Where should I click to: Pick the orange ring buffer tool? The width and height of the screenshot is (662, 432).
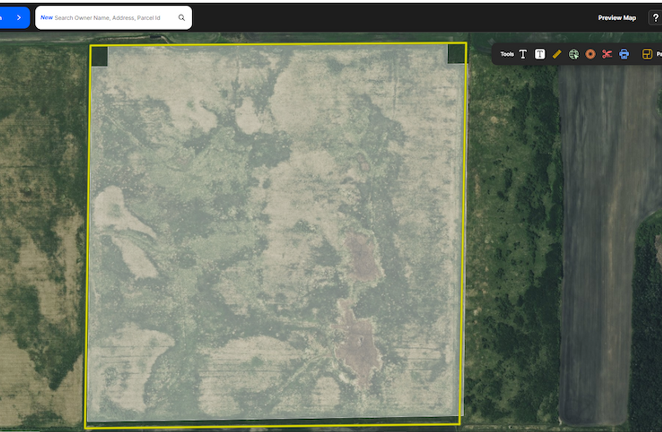coord(590,54)
